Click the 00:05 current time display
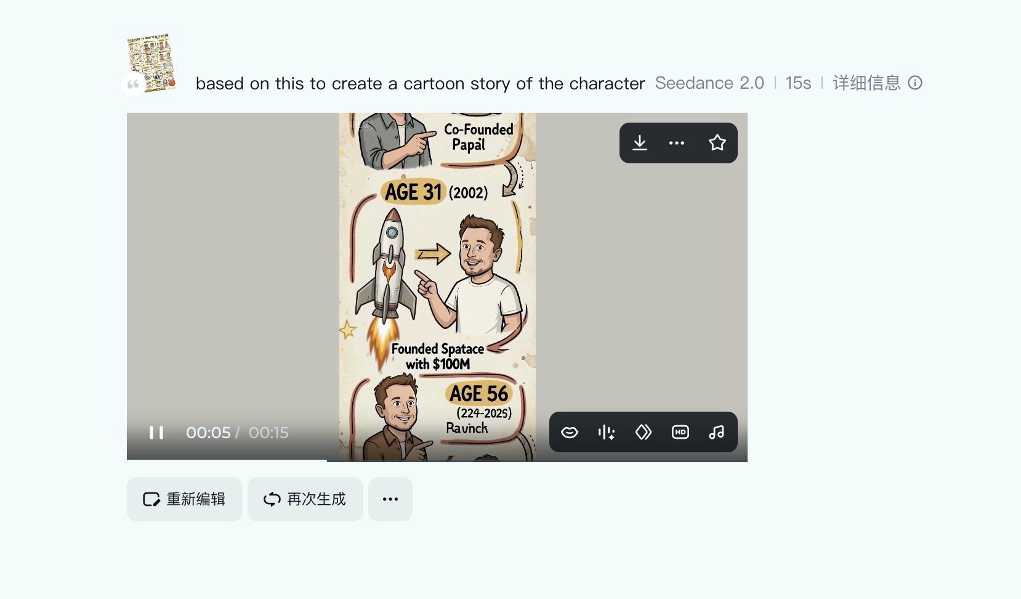The image size is (1021, 599). (208, 433)
